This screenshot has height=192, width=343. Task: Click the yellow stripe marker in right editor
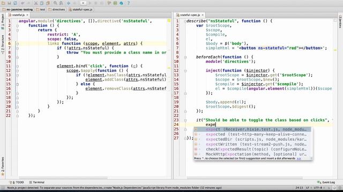tap(335, 50)
